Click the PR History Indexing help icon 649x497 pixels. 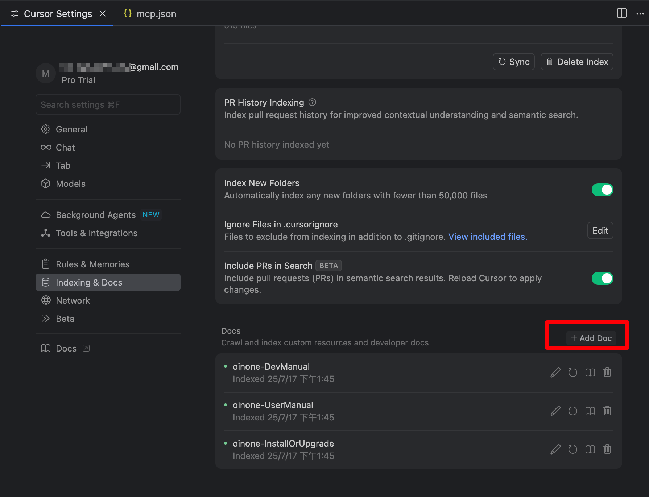[312, 103]
